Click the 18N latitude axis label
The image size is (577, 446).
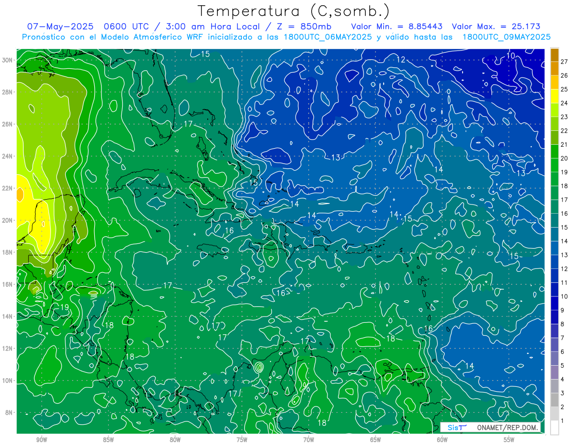[x=8, y=252]
